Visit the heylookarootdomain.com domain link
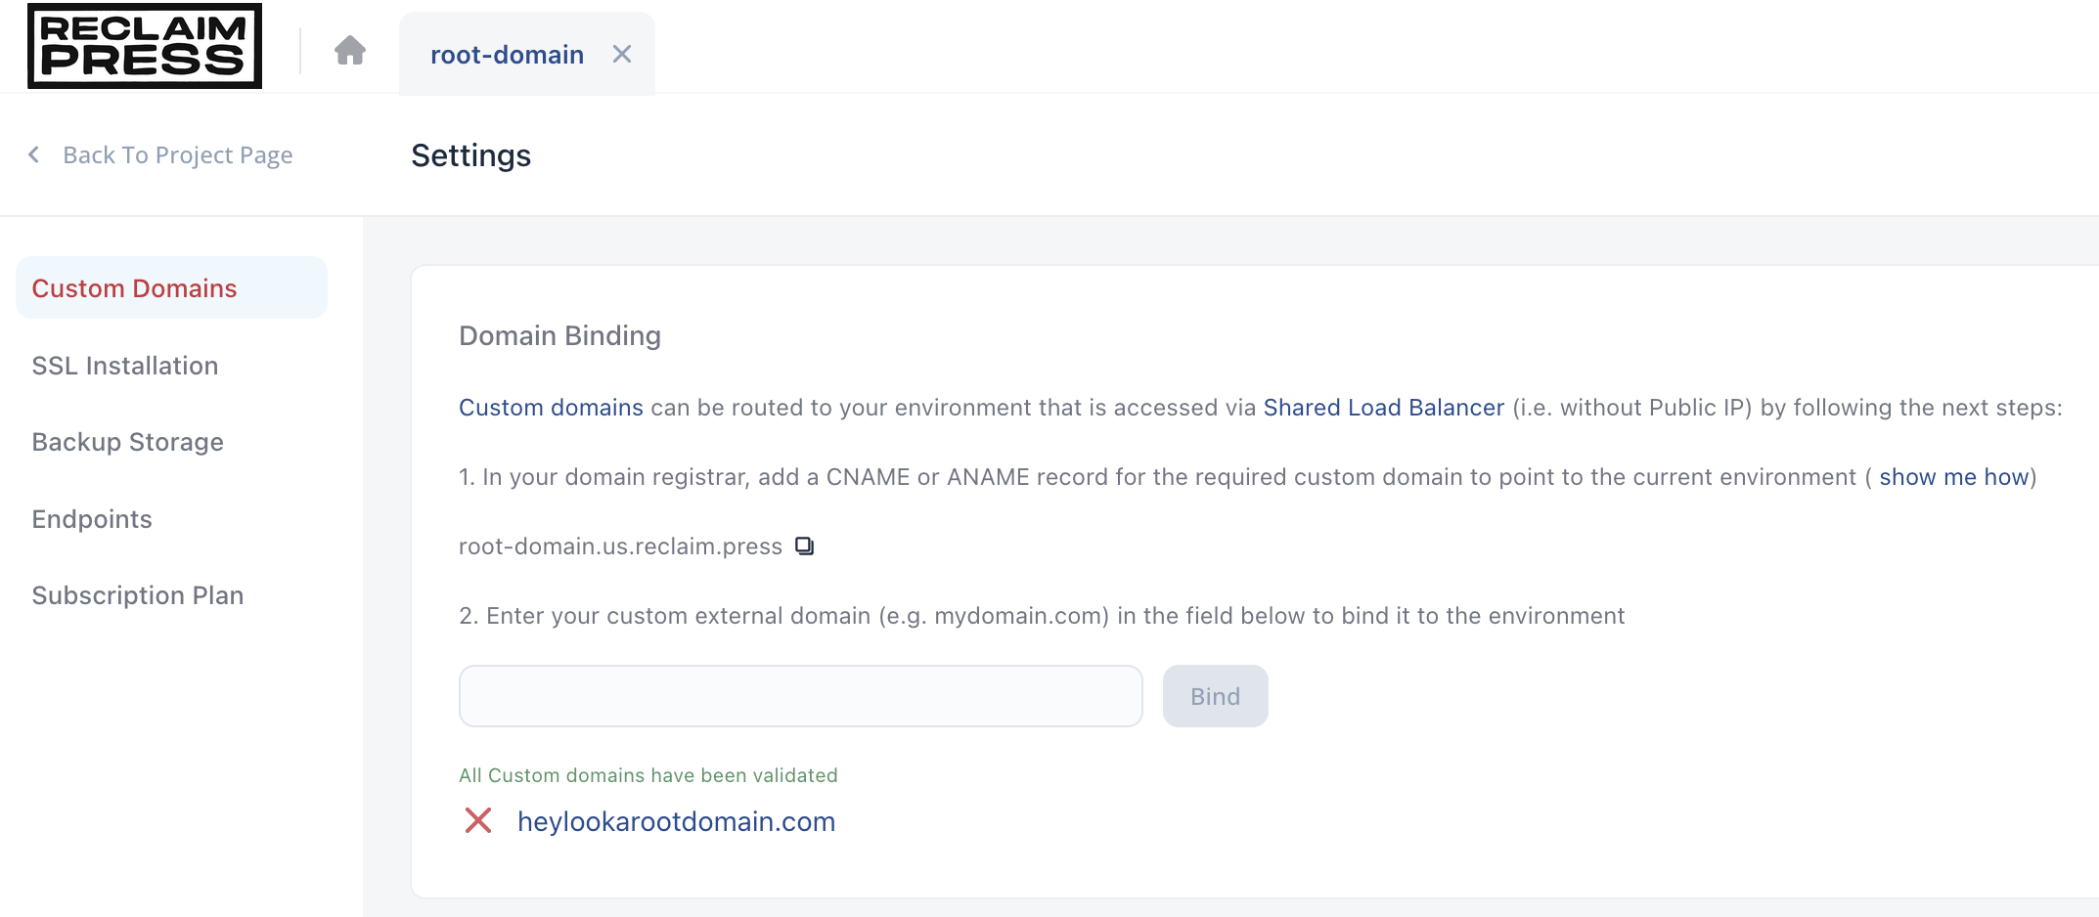Viewport: 2099px width, 917px height. click(676, 821)
